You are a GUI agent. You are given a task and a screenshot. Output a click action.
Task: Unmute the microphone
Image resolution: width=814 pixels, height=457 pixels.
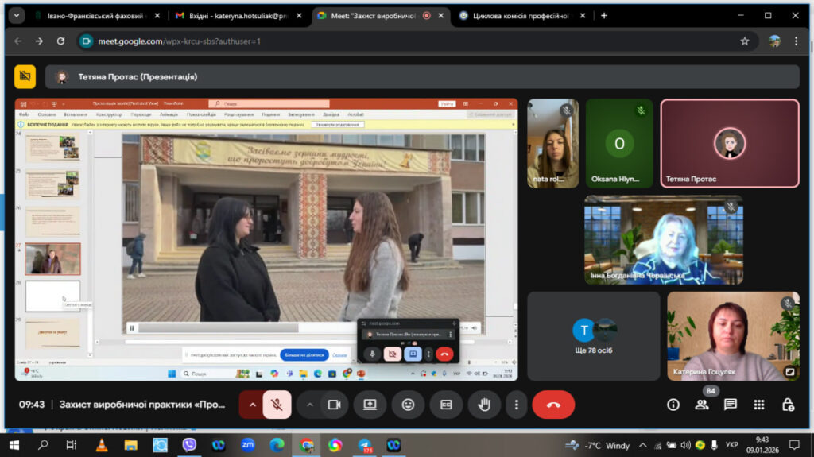[x=277, y=405]
